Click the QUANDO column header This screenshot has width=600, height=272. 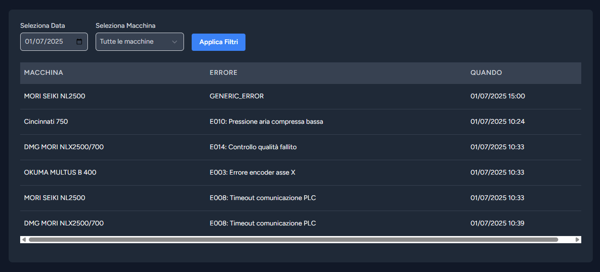pyautogui.click(x=486, y=73)
